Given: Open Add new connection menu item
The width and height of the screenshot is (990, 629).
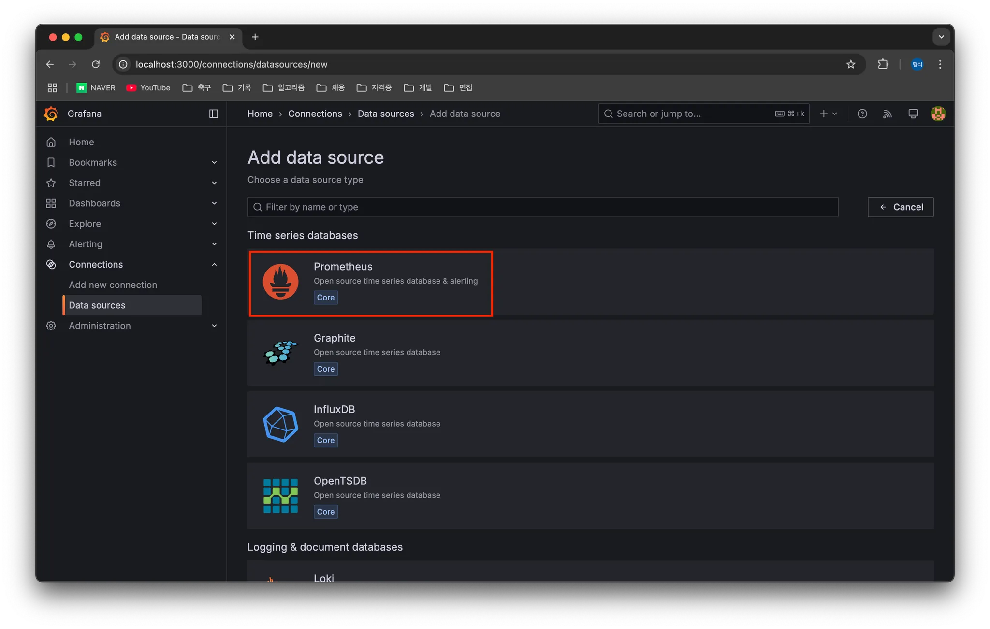Looking at the screenshot, I should [113, 285].
